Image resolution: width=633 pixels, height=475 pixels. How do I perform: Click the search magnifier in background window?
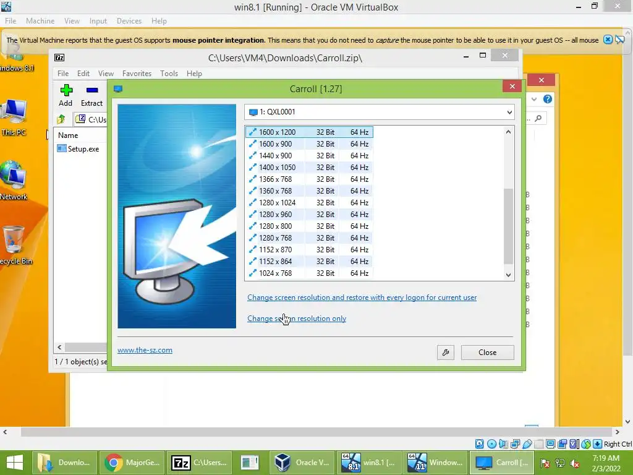538,118
